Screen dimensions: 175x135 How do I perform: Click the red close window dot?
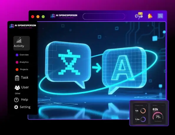(x=33, y=17)
